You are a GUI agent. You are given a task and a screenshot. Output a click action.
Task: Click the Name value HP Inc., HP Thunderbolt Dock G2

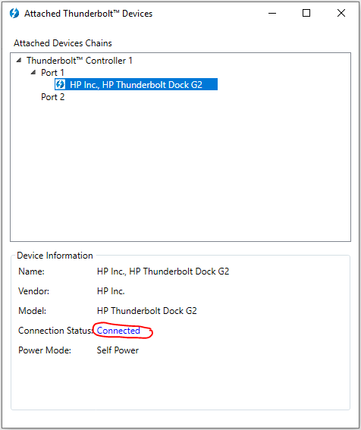point(163,271)
